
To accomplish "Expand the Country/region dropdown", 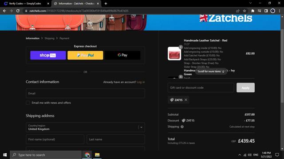I will click(x=85, y=127).
